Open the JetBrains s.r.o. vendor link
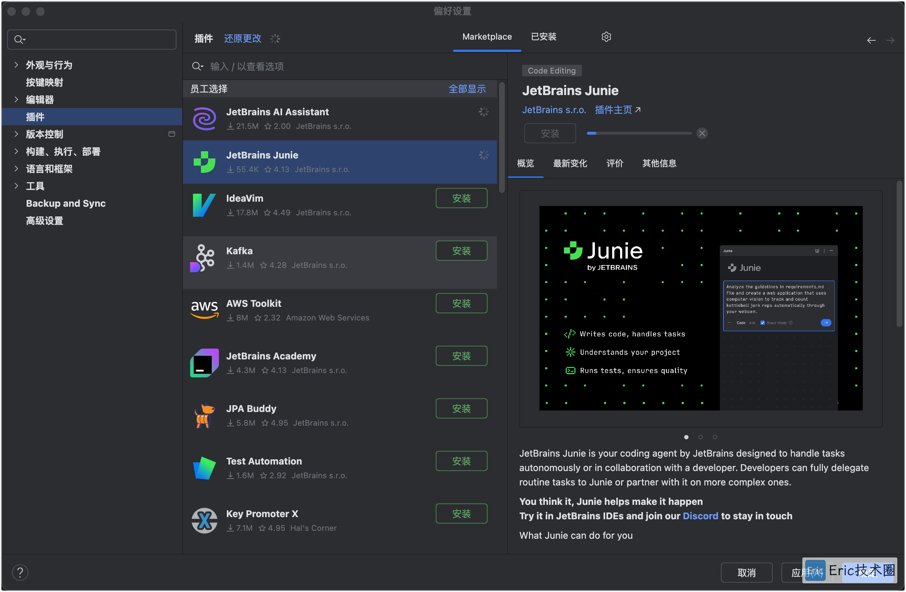This screenshot has width=906, height=592. (554, 109)
